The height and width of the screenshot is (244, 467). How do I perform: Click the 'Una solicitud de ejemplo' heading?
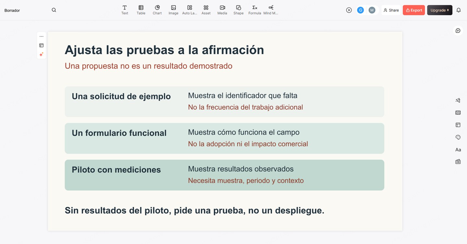121,96
